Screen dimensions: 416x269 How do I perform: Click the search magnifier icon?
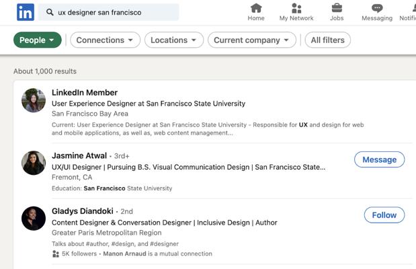click(x=50, y=12)
